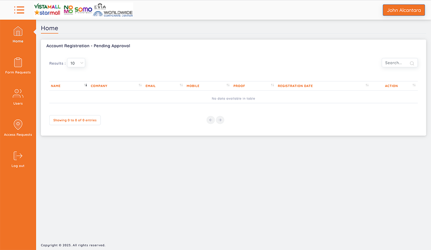431x250 pixels.
Task: Open Access Requests location pin icon
Action: point(18,125)
